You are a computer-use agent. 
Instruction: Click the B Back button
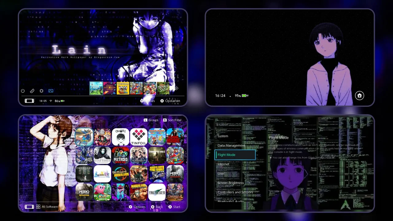[157, 207]
